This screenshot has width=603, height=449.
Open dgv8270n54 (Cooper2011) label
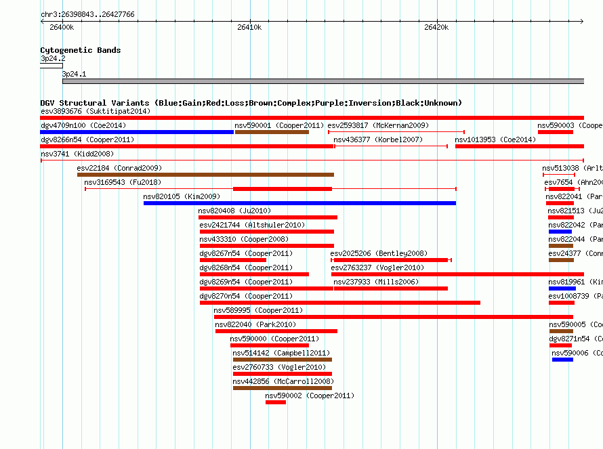(246, 296)
